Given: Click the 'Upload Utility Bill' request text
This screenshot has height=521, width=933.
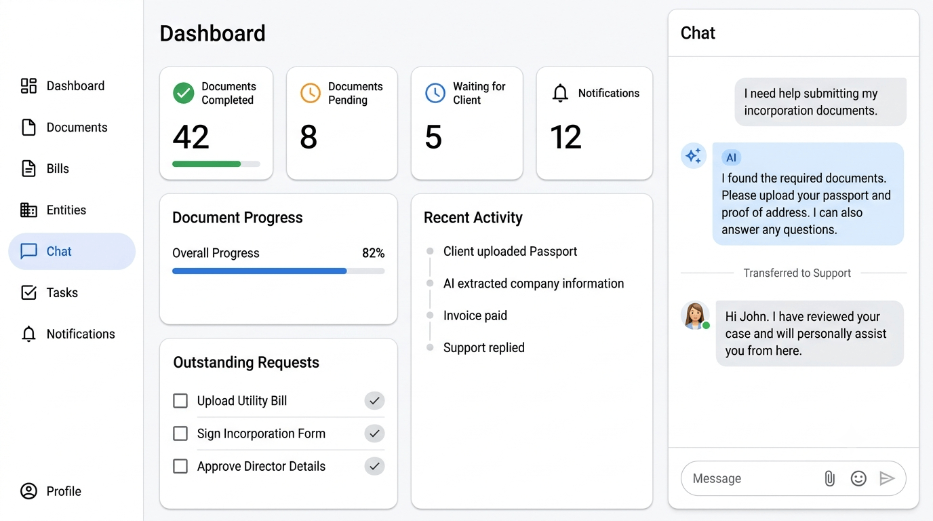Looking at the screenshot, I should tap(242, 401).
